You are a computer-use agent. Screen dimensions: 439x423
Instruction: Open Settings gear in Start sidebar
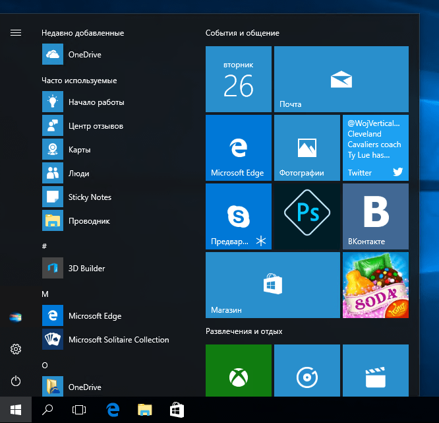coord(16,349)
